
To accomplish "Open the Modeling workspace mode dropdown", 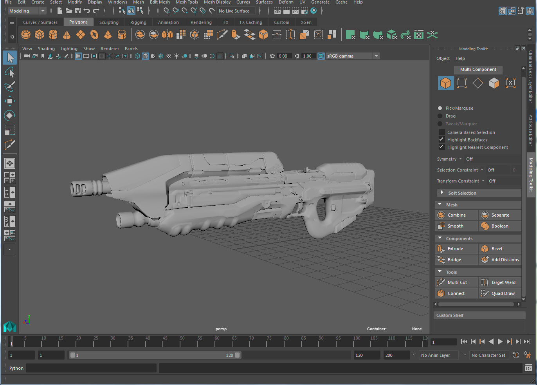I will 27,11.
